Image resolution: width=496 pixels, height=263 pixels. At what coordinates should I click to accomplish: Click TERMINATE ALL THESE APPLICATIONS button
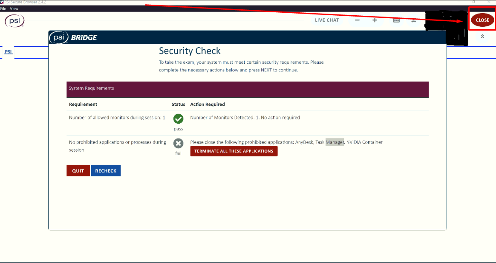tap(234, 151)
